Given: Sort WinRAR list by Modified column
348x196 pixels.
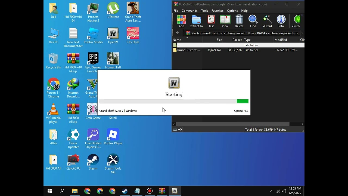Looking at the screenshot, I should [286, 40].
